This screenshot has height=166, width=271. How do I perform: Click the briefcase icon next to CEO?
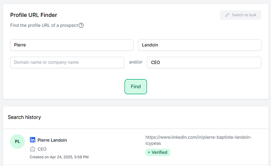pos(33,149)
